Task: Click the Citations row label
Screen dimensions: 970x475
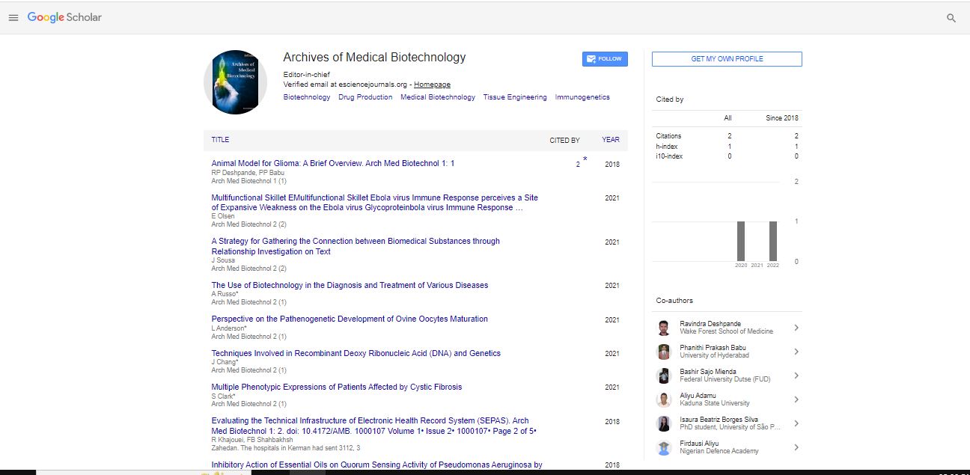Action: tap(669, 136)
